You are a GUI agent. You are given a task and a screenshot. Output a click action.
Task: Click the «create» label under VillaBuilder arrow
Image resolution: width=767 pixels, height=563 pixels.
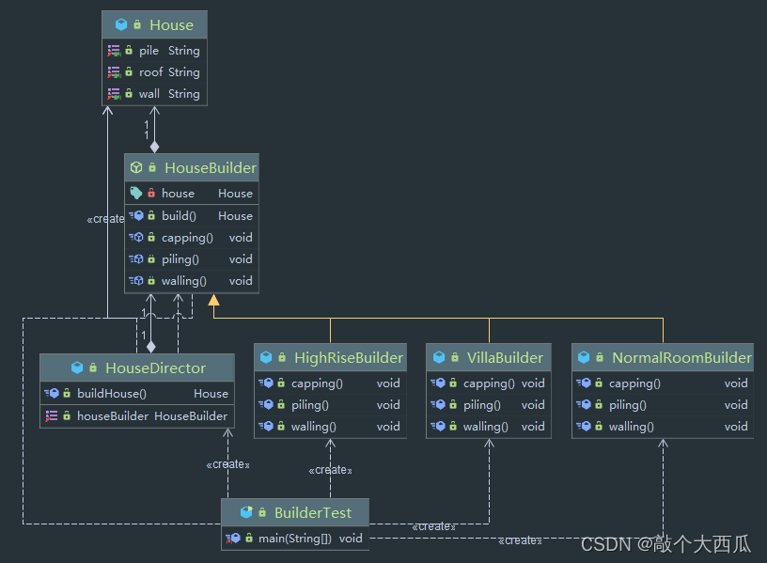point(434,526)
